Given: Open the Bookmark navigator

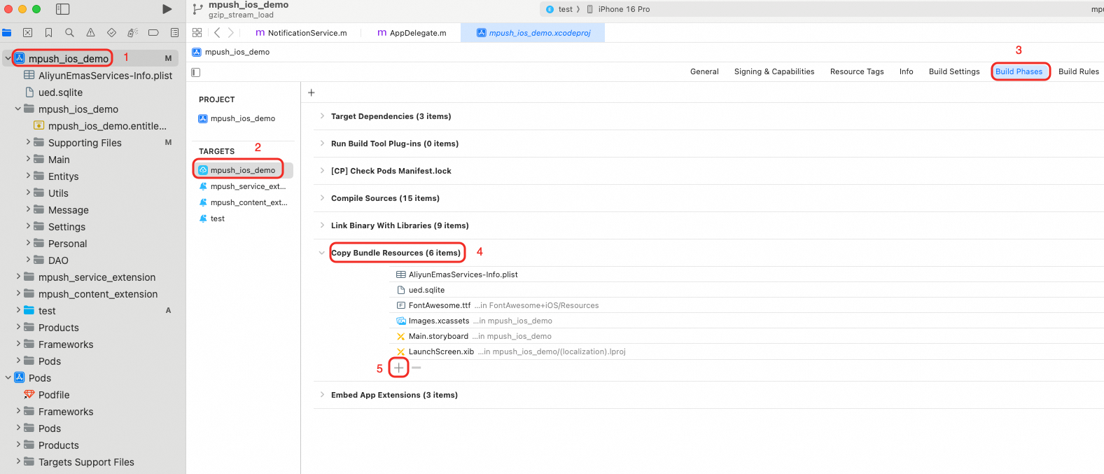Looking at the screenshot, I should (48, 33).
